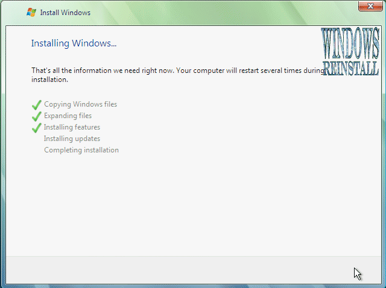Select the 'Copying Windows files' step label
Viewport: 386px width, 288px height.
click(80, 104)
